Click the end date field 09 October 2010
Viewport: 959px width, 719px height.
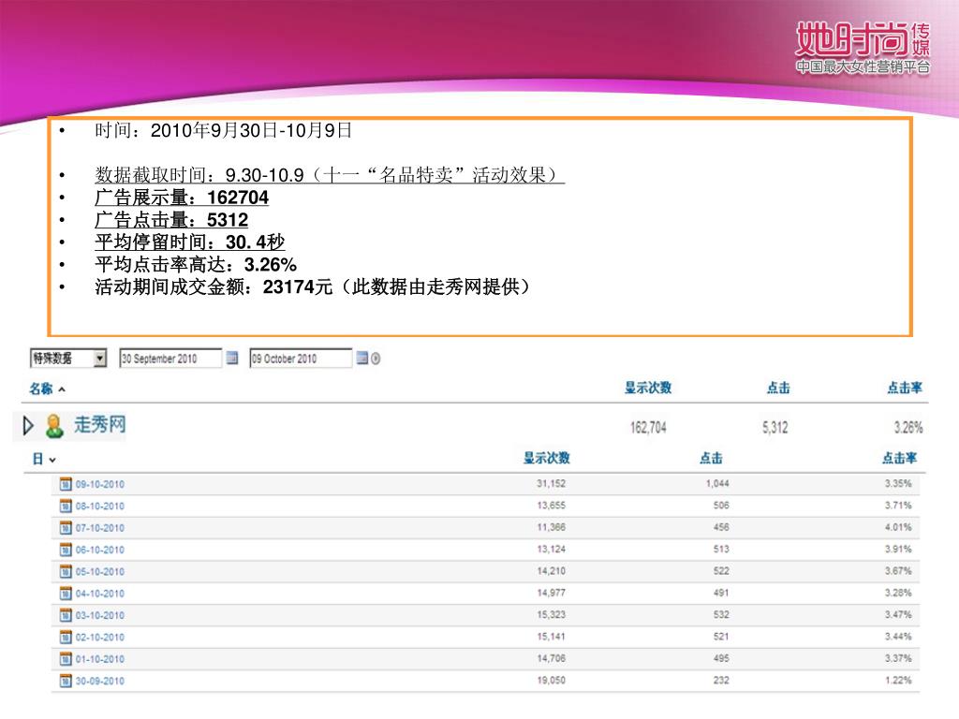(301, 359)
